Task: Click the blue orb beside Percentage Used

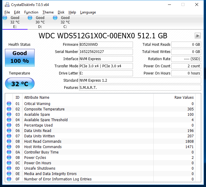Action: click(x=9, y=125)
